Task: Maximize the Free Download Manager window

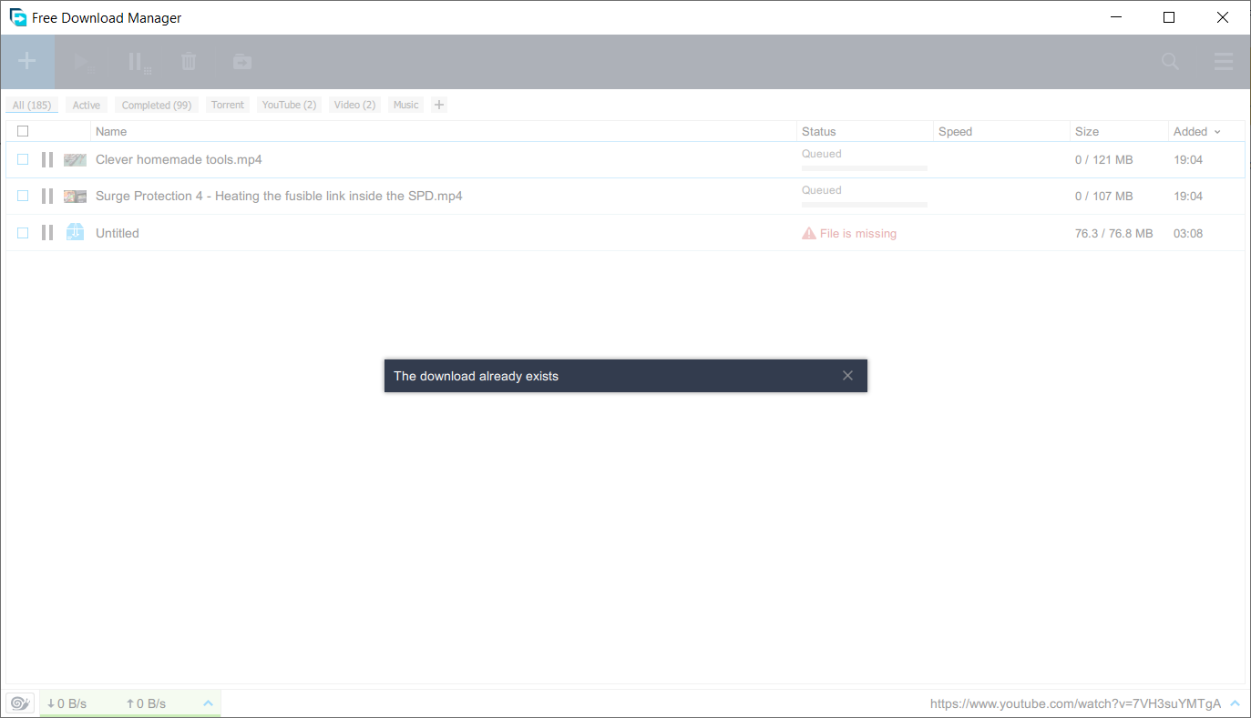Action: click(x=1169, y=17)
